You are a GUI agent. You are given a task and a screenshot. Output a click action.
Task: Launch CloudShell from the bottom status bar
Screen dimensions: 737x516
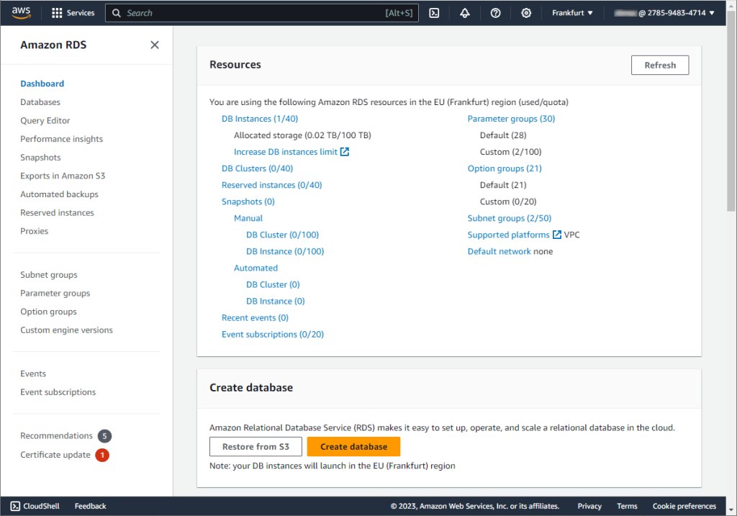click(x=34, y=505)
